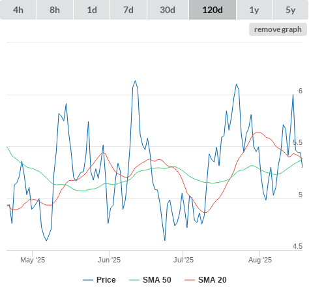Click the Aug '25 axis label
This screenshot has width=309, height=297.
point(260,260)
